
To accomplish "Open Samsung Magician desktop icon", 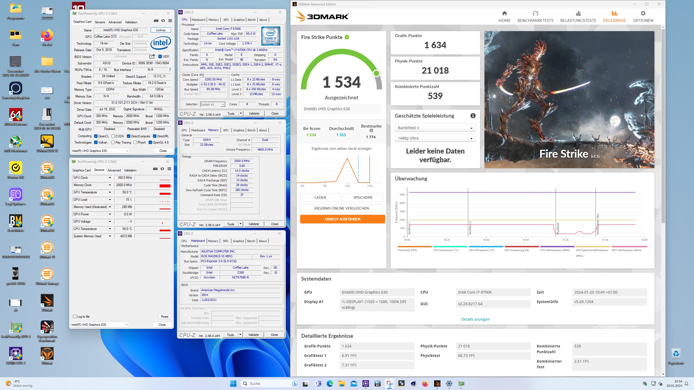I will pyautogui.click(x=15, y=90).
